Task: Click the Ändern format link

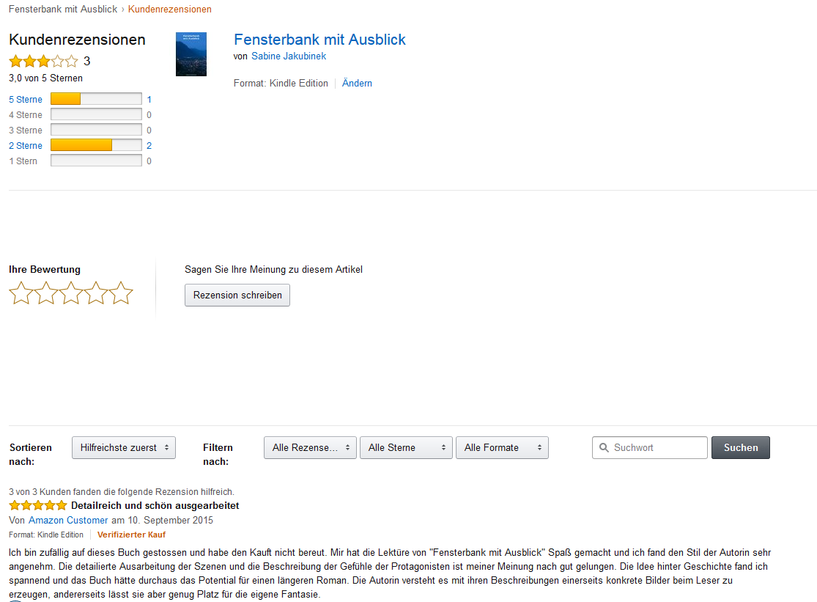Action: pyautogui.click(x=357, y=84)
